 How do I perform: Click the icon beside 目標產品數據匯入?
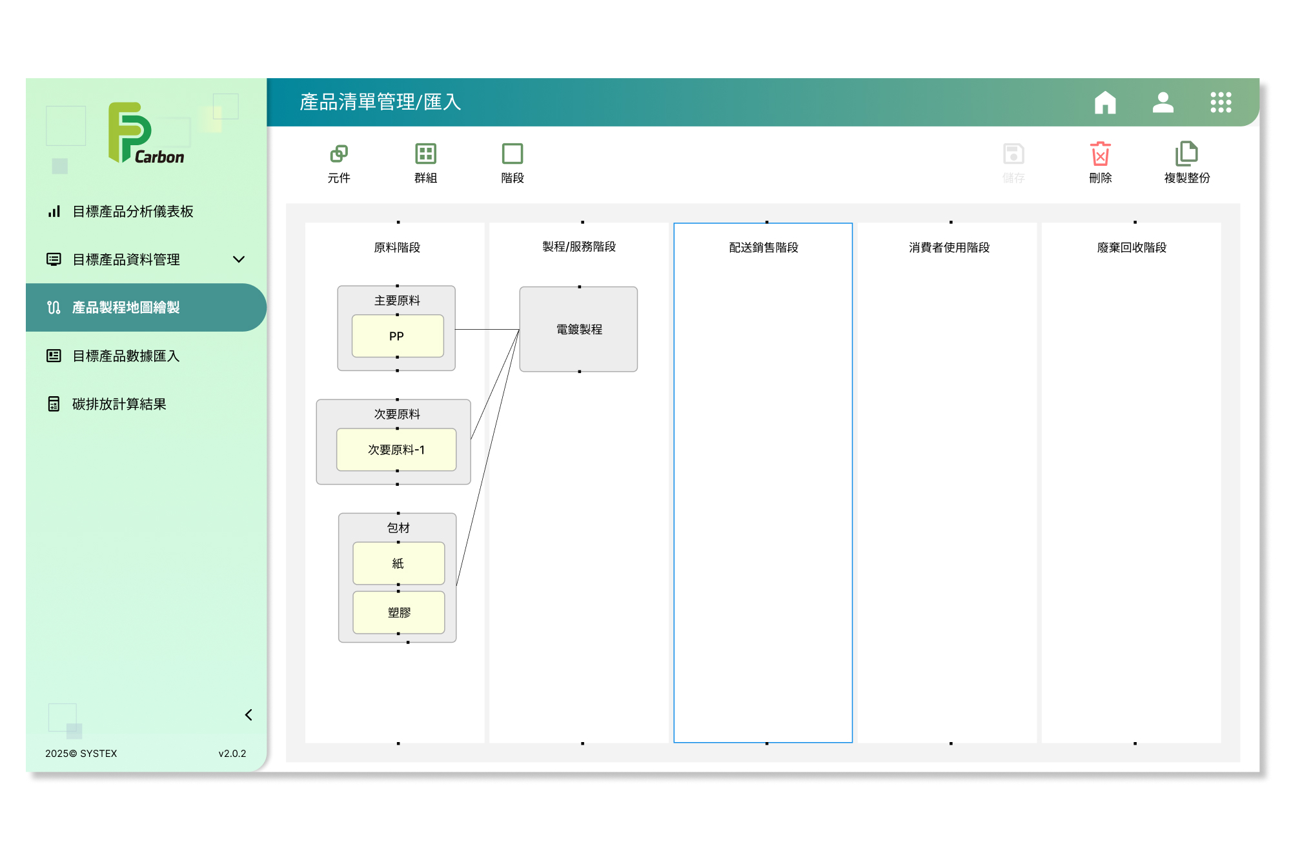pyautogui.click(x=54, y=356)
